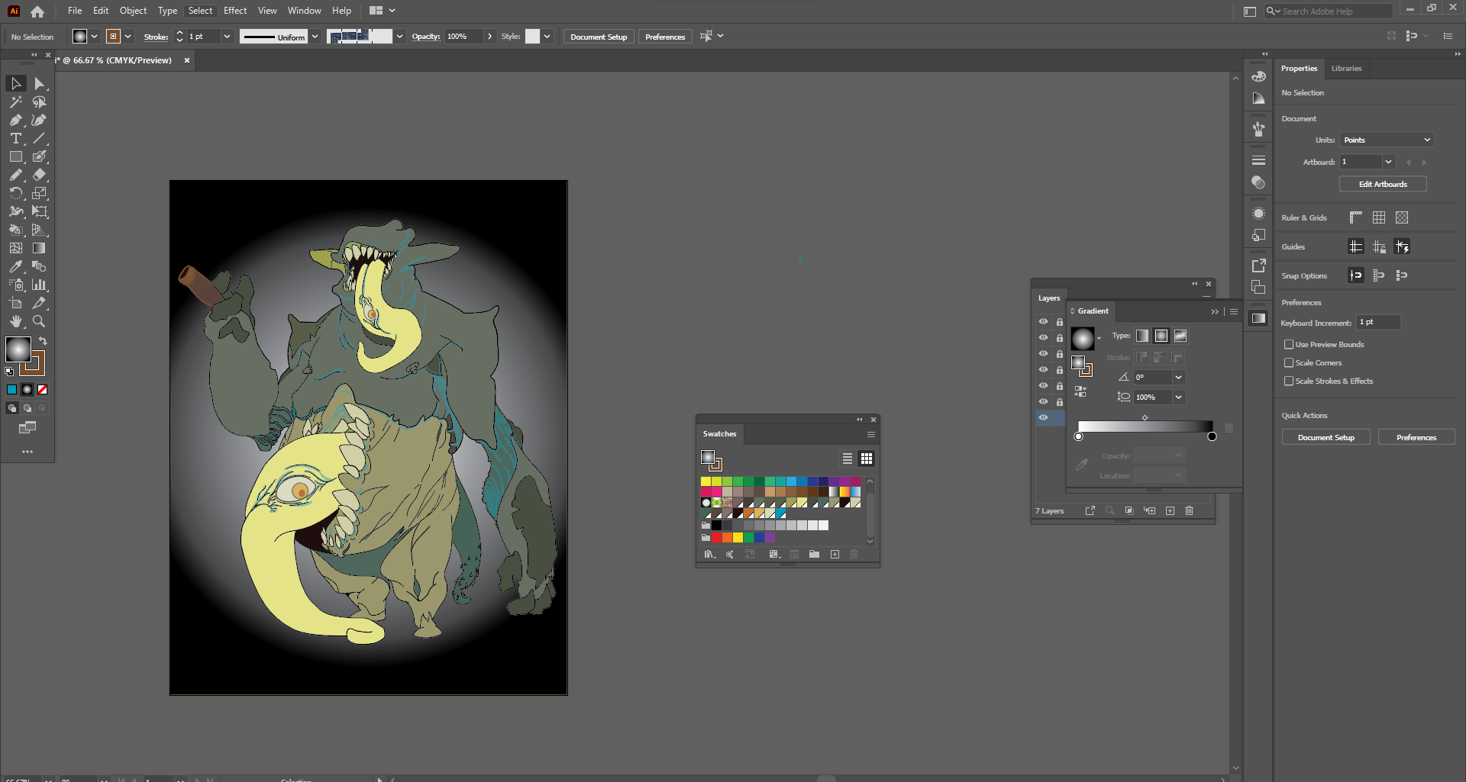Image resolution: width=1466 pixels, height=782 pixels.
Task: Select the Direct Selection tool
Action: click(40, 83)
